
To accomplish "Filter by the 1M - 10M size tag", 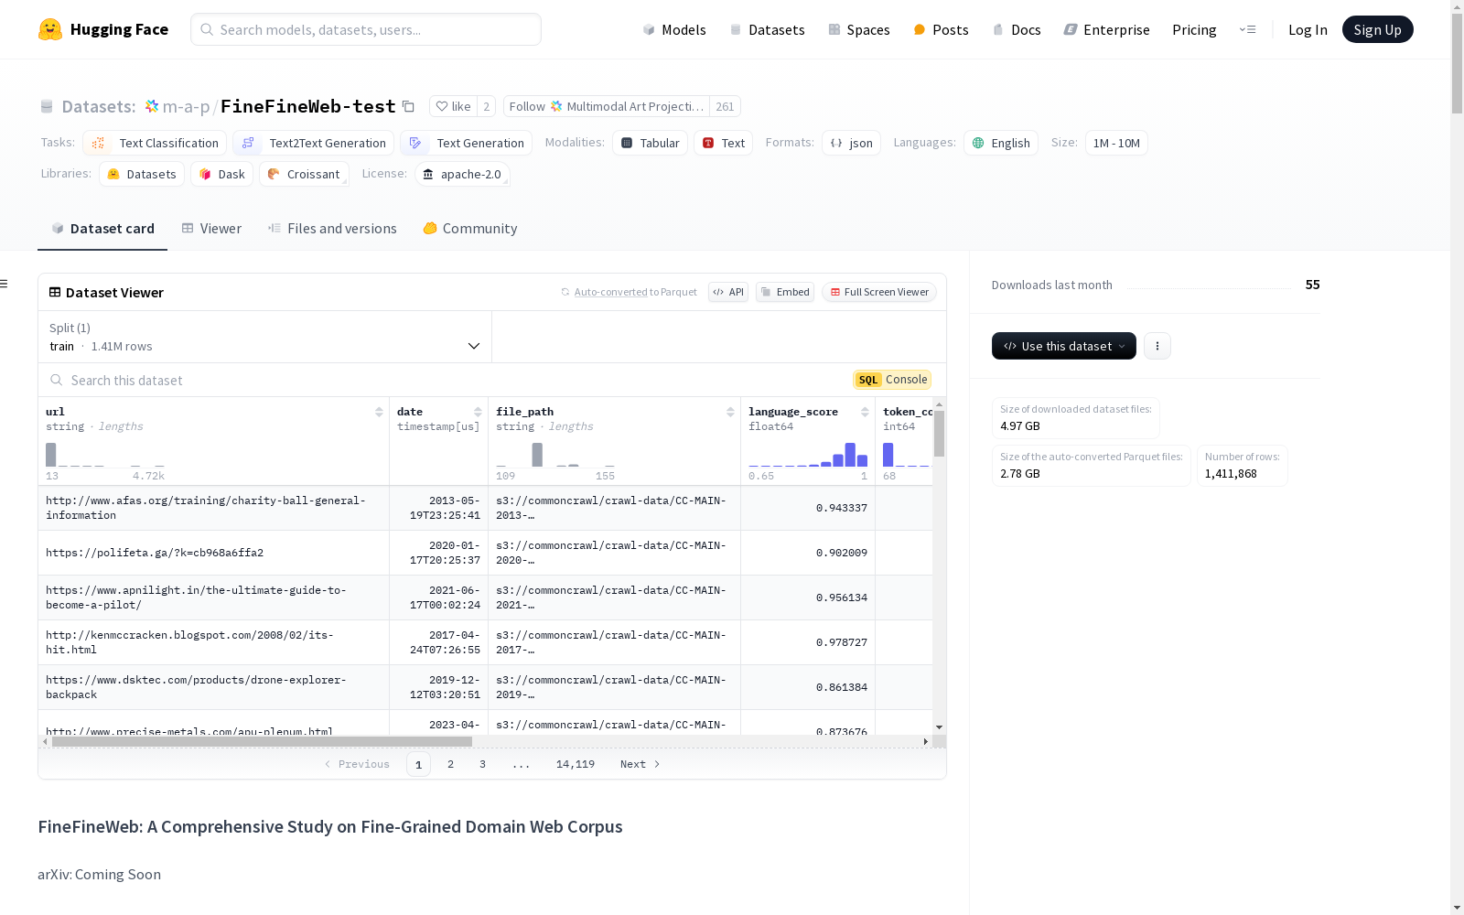I will (1116, 143).
